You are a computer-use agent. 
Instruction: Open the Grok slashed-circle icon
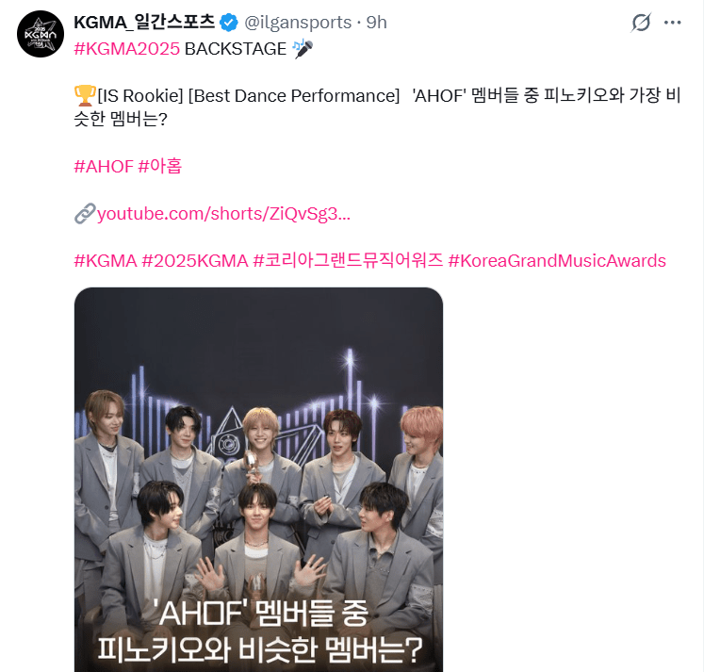tap(641, 23)
